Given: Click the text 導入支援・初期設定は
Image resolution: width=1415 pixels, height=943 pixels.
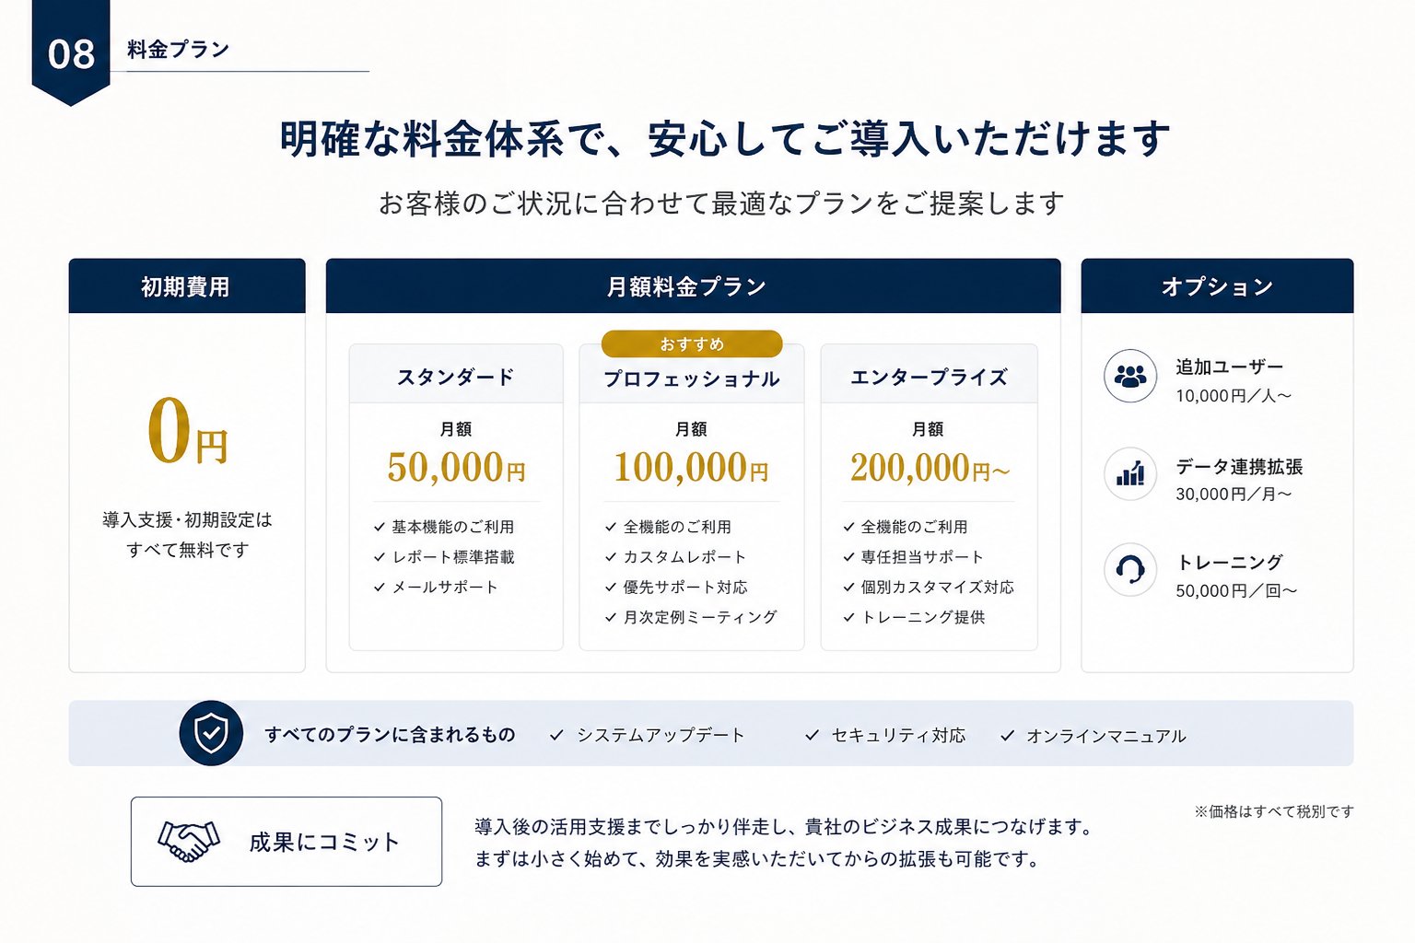Looking at the screenshot, I should click(x=187, y=519).
